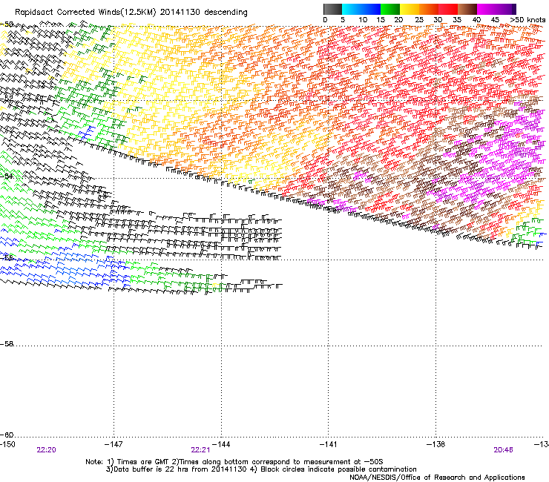This screenshot has width=549, height=482.
Task: Click the brown 35-40 knots color segment
Action: pos(467,9)
